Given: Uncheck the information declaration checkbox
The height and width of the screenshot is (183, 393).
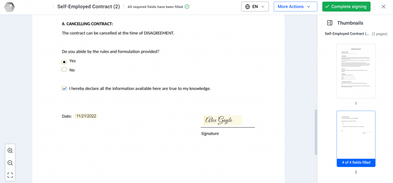Looking at the screenshot, I should [x=64, y=88].
